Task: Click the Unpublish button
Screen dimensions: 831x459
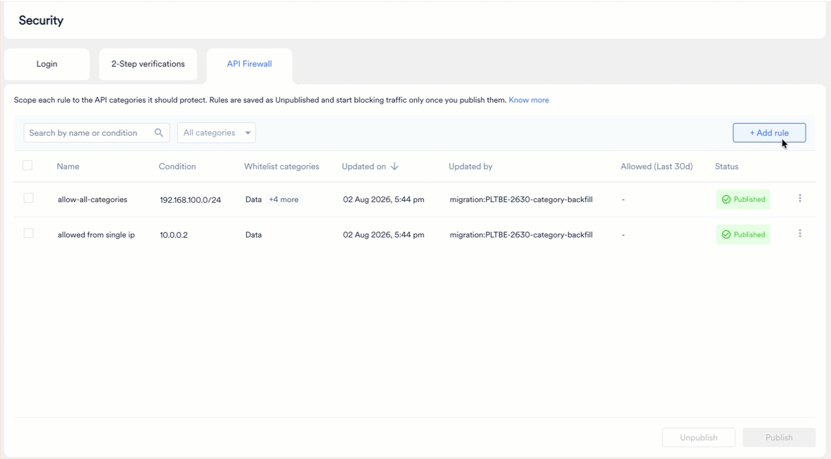Action: [699, 438]
